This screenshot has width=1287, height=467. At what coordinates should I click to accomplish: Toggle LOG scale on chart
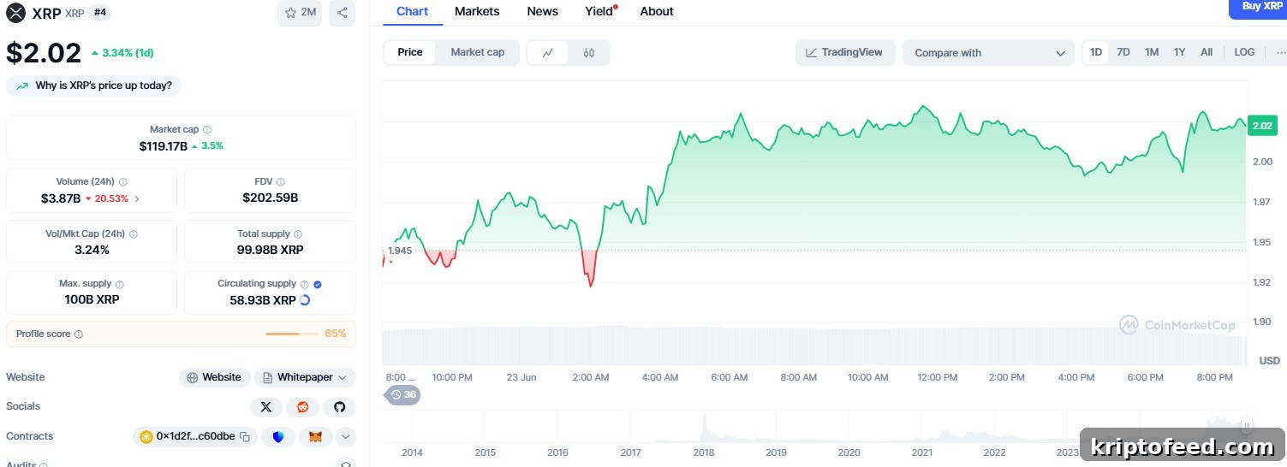[x=1244, y=52]
